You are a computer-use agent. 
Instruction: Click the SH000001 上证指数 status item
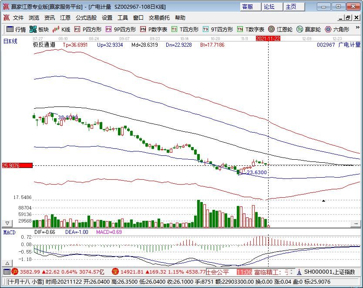tap(329, 272)
